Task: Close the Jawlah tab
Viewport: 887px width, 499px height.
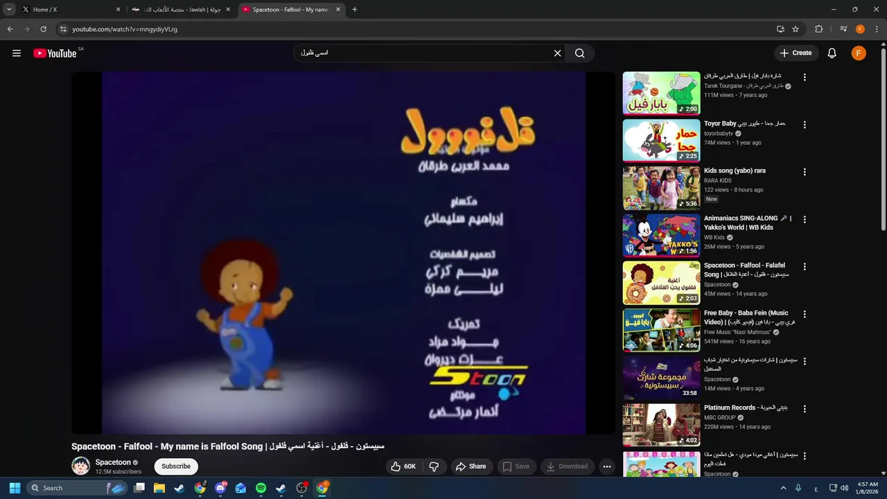Action: click(228, 10)
